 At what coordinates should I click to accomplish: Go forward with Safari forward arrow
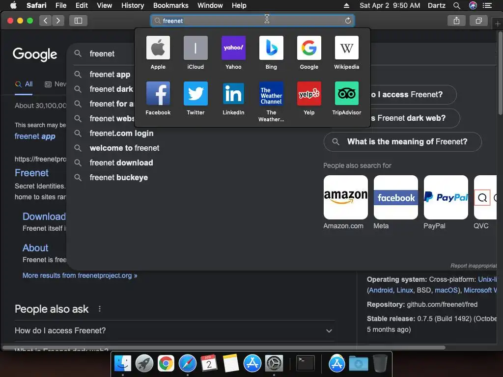tap(58, 21)
